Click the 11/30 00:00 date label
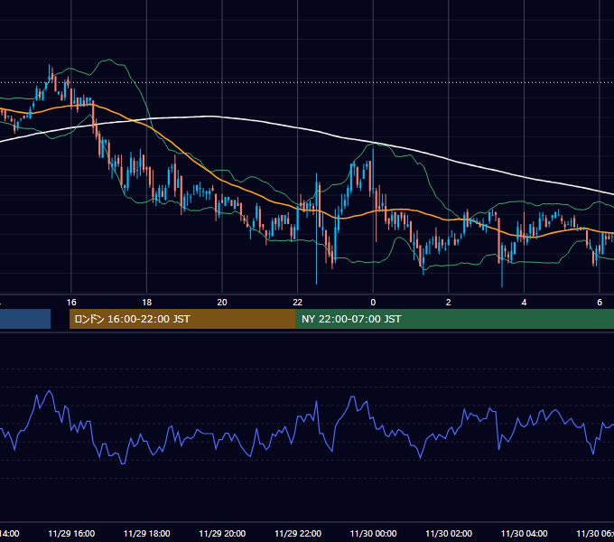614x542 pixels. click(x=373, y=533)
